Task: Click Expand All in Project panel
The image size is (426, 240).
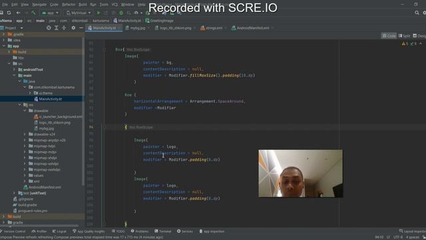Action: [56, 28]
